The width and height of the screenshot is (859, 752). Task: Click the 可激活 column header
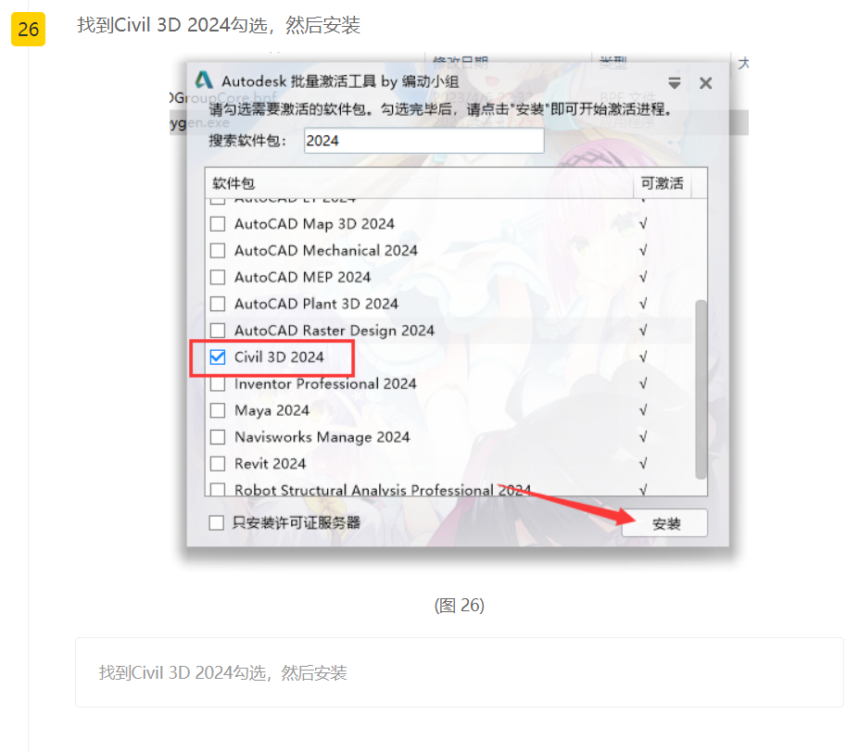pos(663,183)
